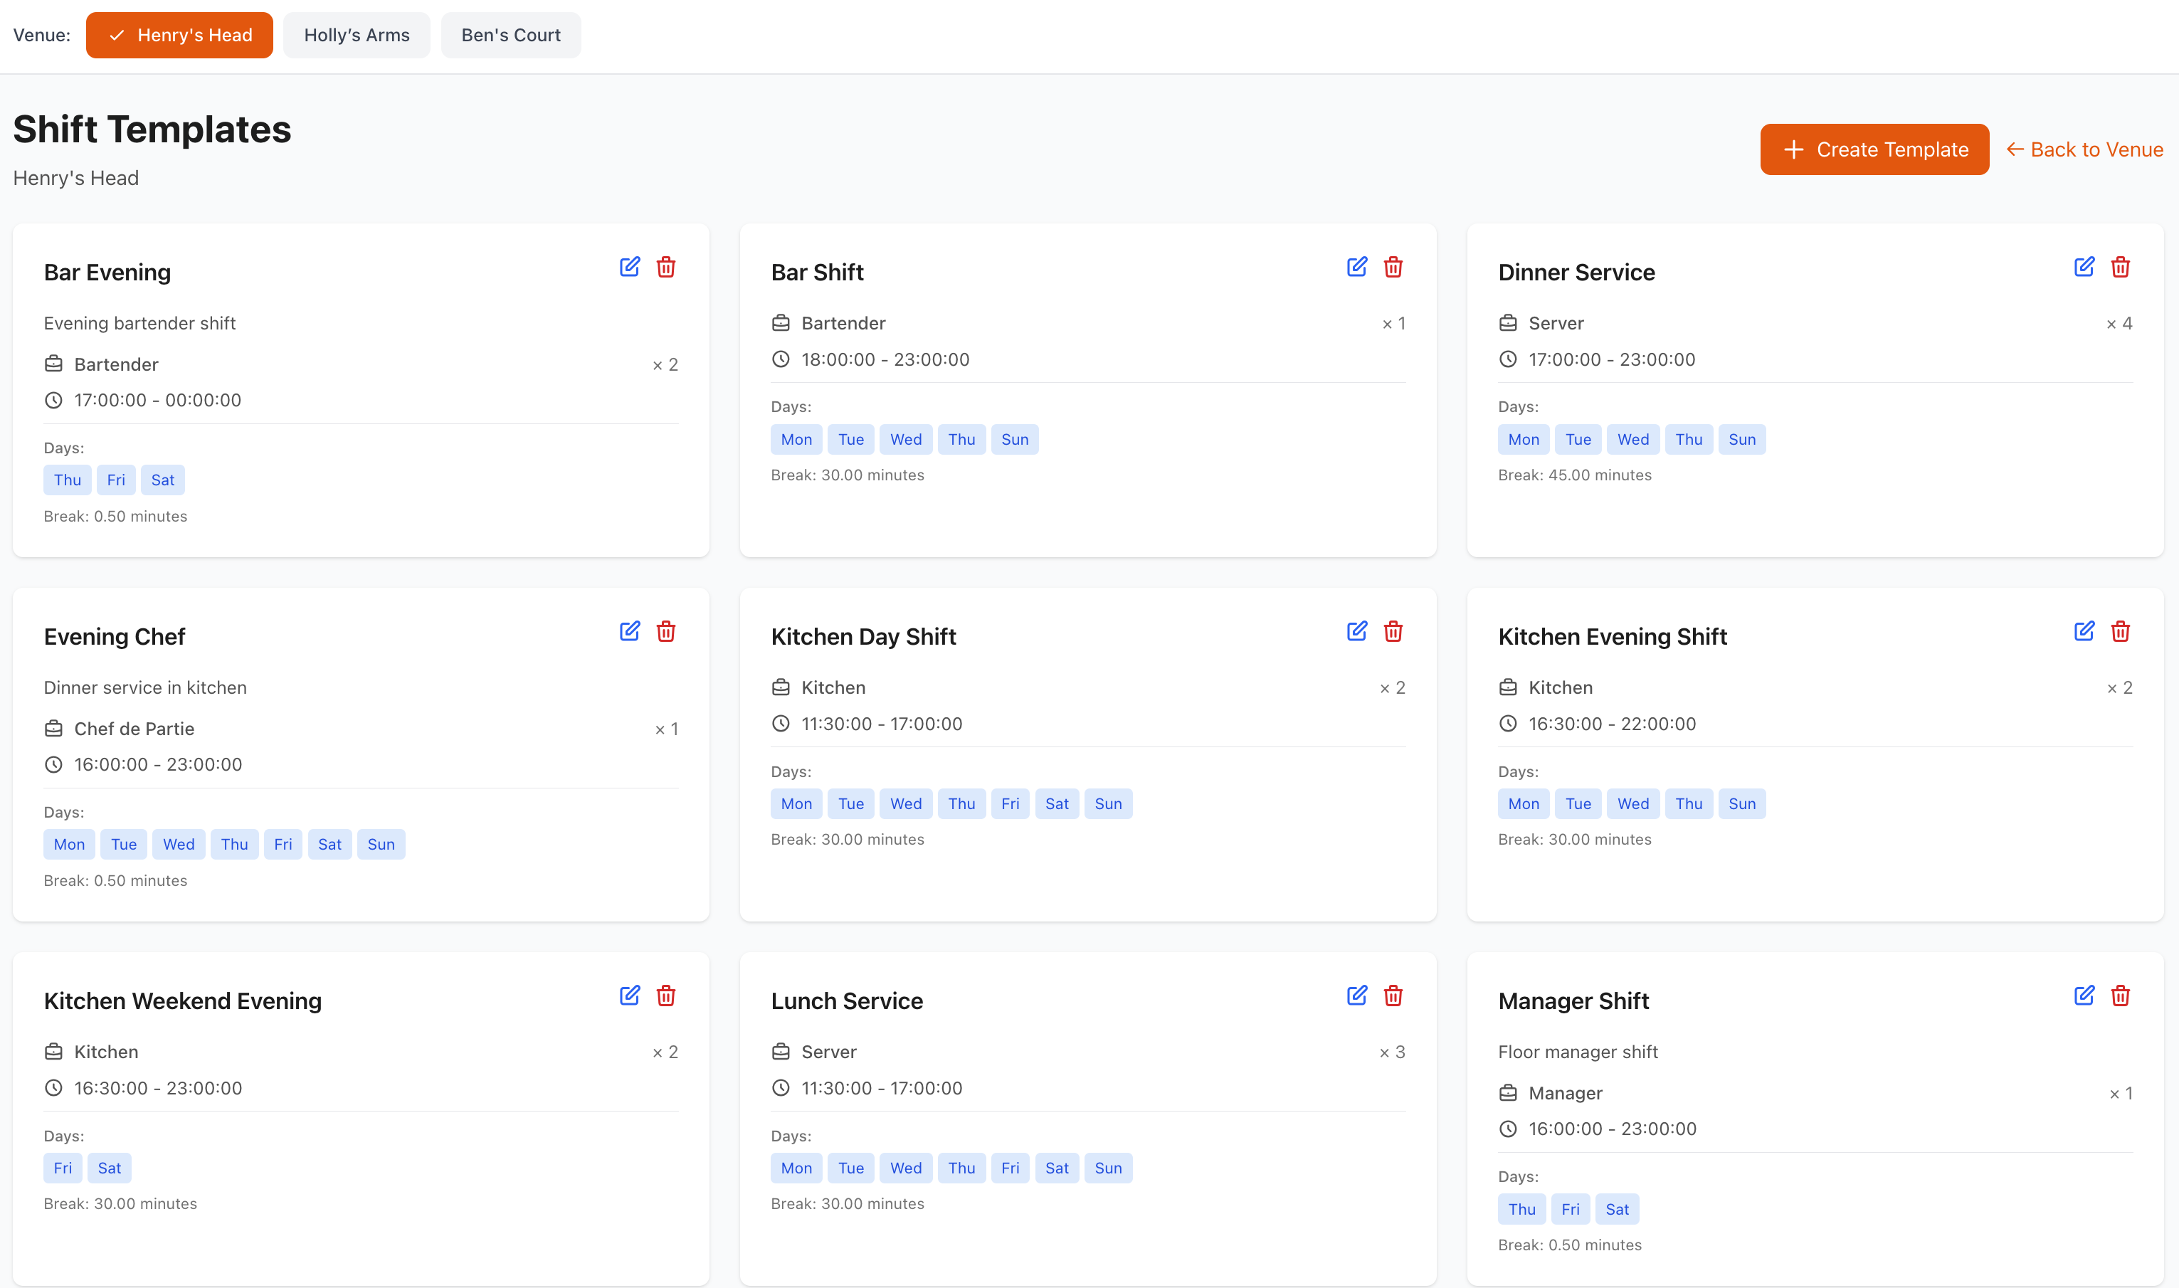Delete the Dinner Service template
Image resolution: width=2179 pixels, height=1288 pixels.
coord(2120,266)
